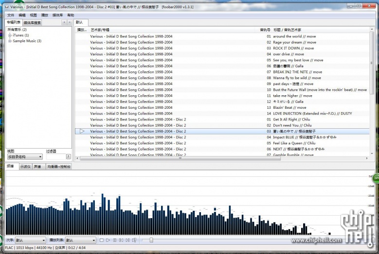The width and height of the screenshot is (379, 254).
Task: Click the 过滤器 filter input field
Action: [x=56, y=157]
